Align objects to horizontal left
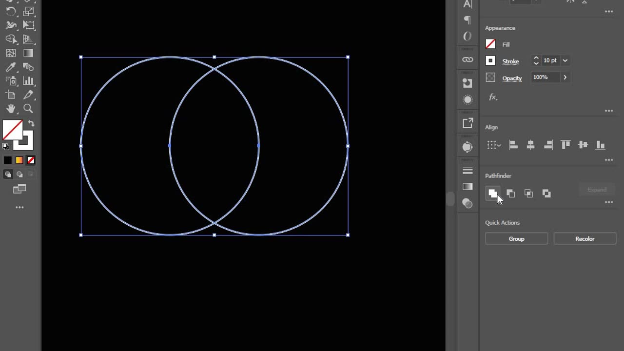 pos(513,145)
